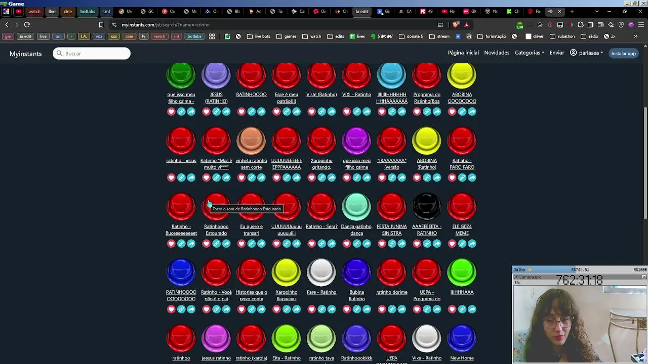648x364 pixels.
Task: Open the "tml" tab group
Action: (x=106, y=11)
